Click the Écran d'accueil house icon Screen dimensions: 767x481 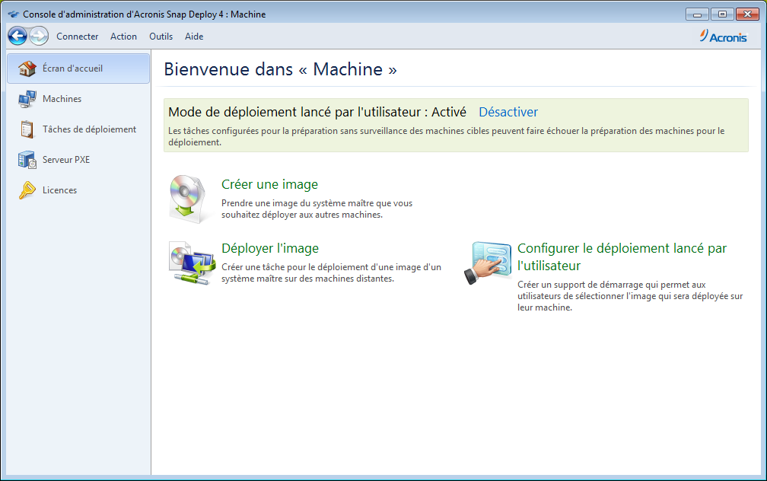click(x=27, y=68)
